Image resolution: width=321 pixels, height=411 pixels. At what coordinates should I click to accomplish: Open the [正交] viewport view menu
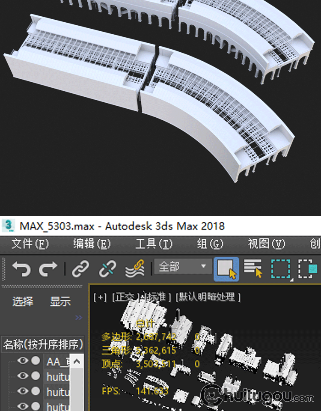click(x=125, y=298)
